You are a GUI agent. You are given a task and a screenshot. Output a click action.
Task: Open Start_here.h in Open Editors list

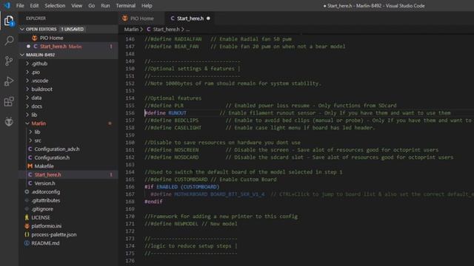coord(69,47)
